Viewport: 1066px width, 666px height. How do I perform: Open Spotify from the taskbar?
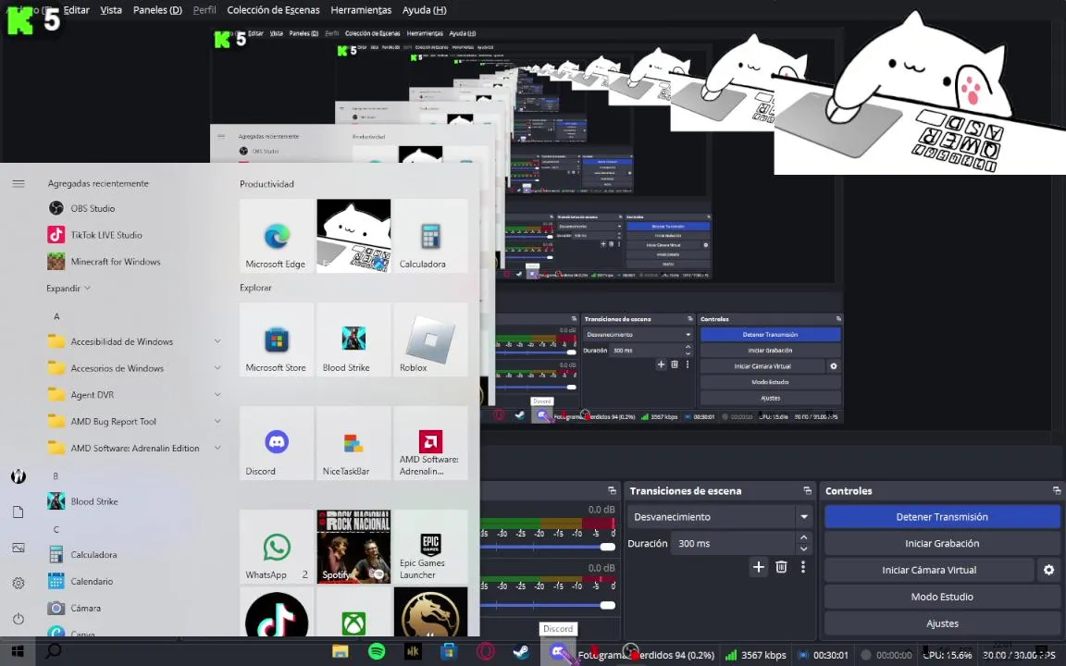coord(377,651)
